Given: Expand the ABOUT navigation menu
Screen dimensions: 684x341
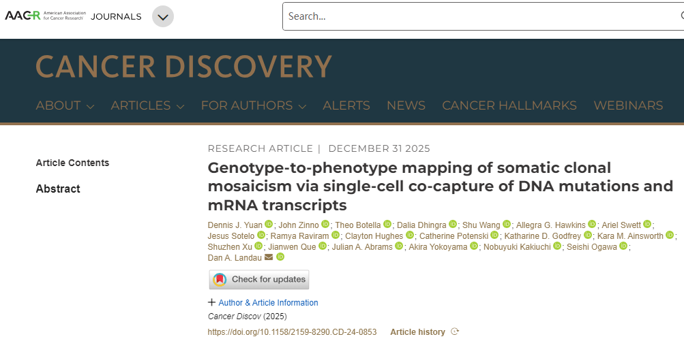Looking at the screenshot, I should tap(65, 105).
